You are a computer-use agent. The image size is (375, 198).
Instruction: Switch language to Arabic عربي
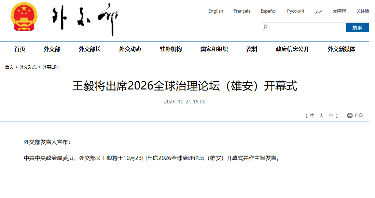[x=318, y=11]
